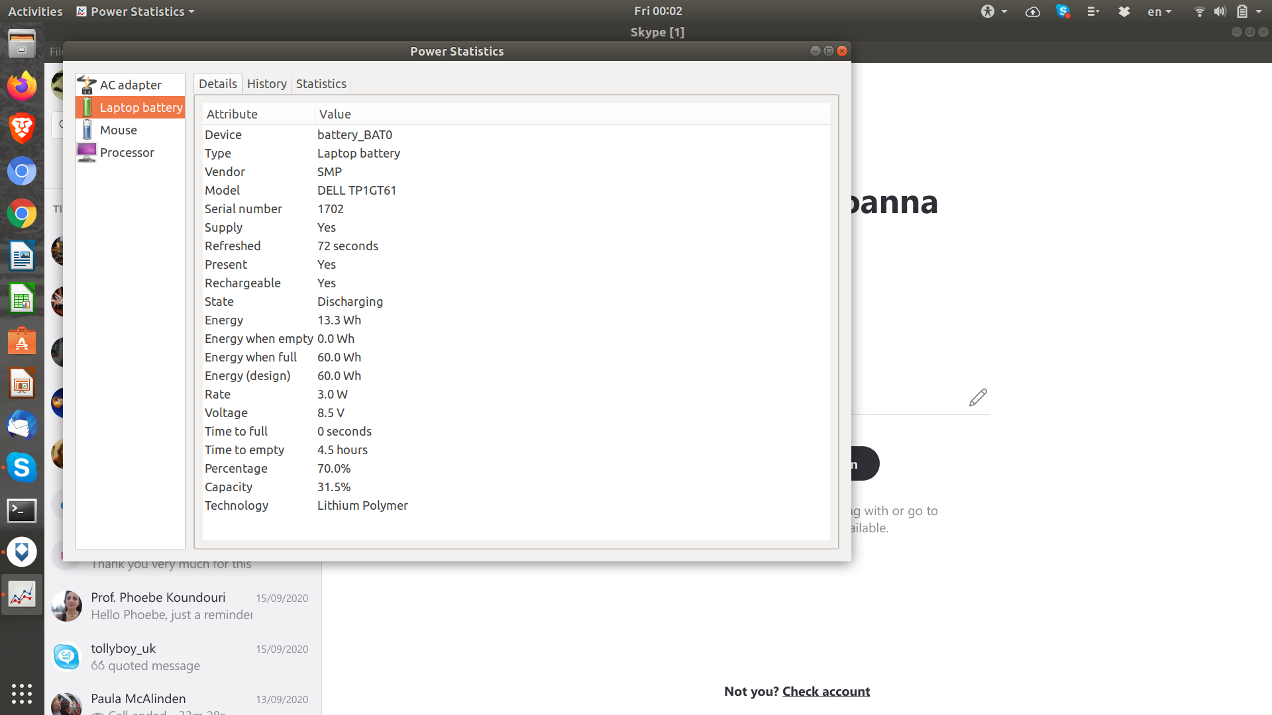Image resolution: width=1272 pixels, height=715 pixels.
Task: Switch to Skype from the dock
Action: 22,468
